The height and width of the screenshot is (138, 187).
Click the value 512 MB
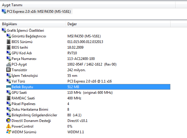coord(73,87)
